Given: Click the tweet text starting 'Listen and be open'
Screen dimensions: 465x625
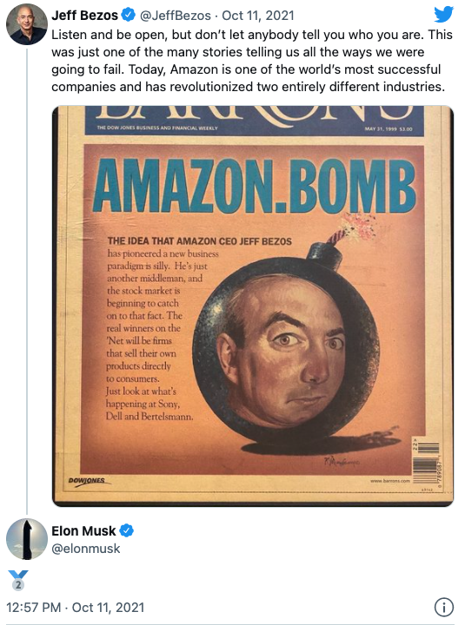Looking at the screenshot, I should [x=252, y=61].
